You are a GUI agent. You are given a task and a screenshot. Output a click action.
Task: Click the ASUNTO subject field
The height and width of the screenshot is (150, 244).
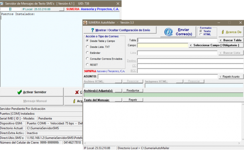[x=158, y=77]
